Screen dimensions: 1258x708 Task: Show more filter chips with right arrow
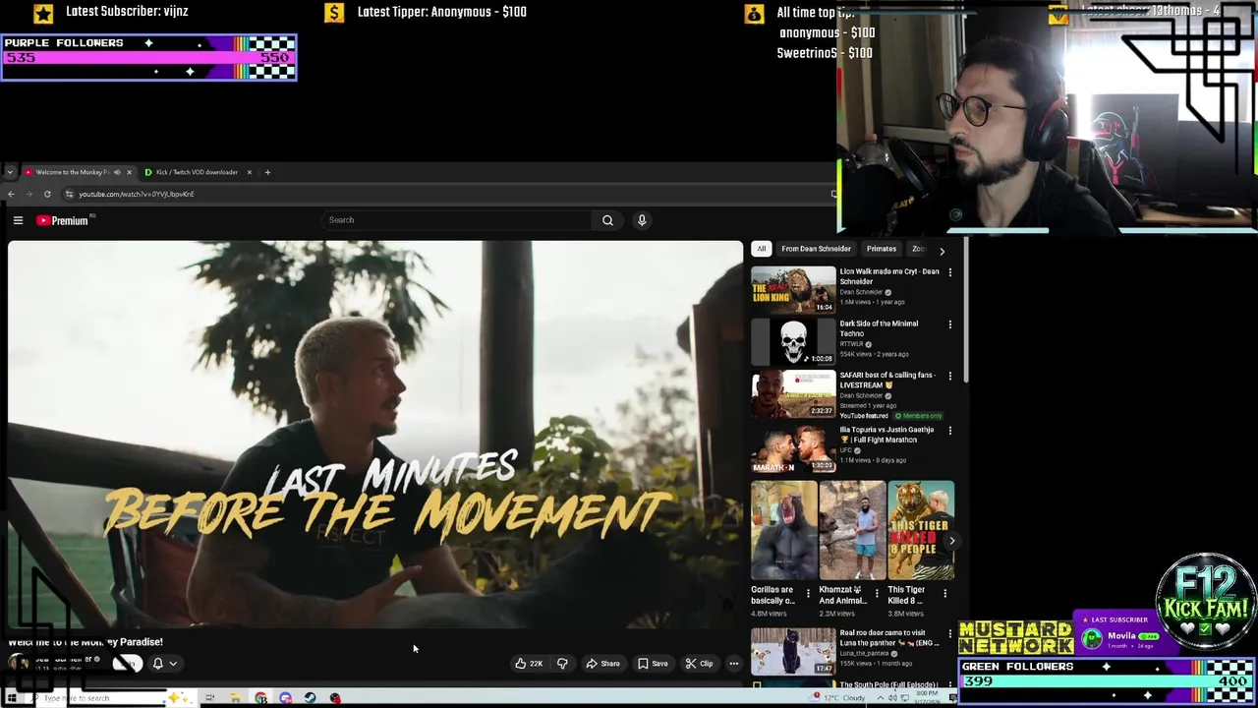pyautogui.click(x=942, y=251)
